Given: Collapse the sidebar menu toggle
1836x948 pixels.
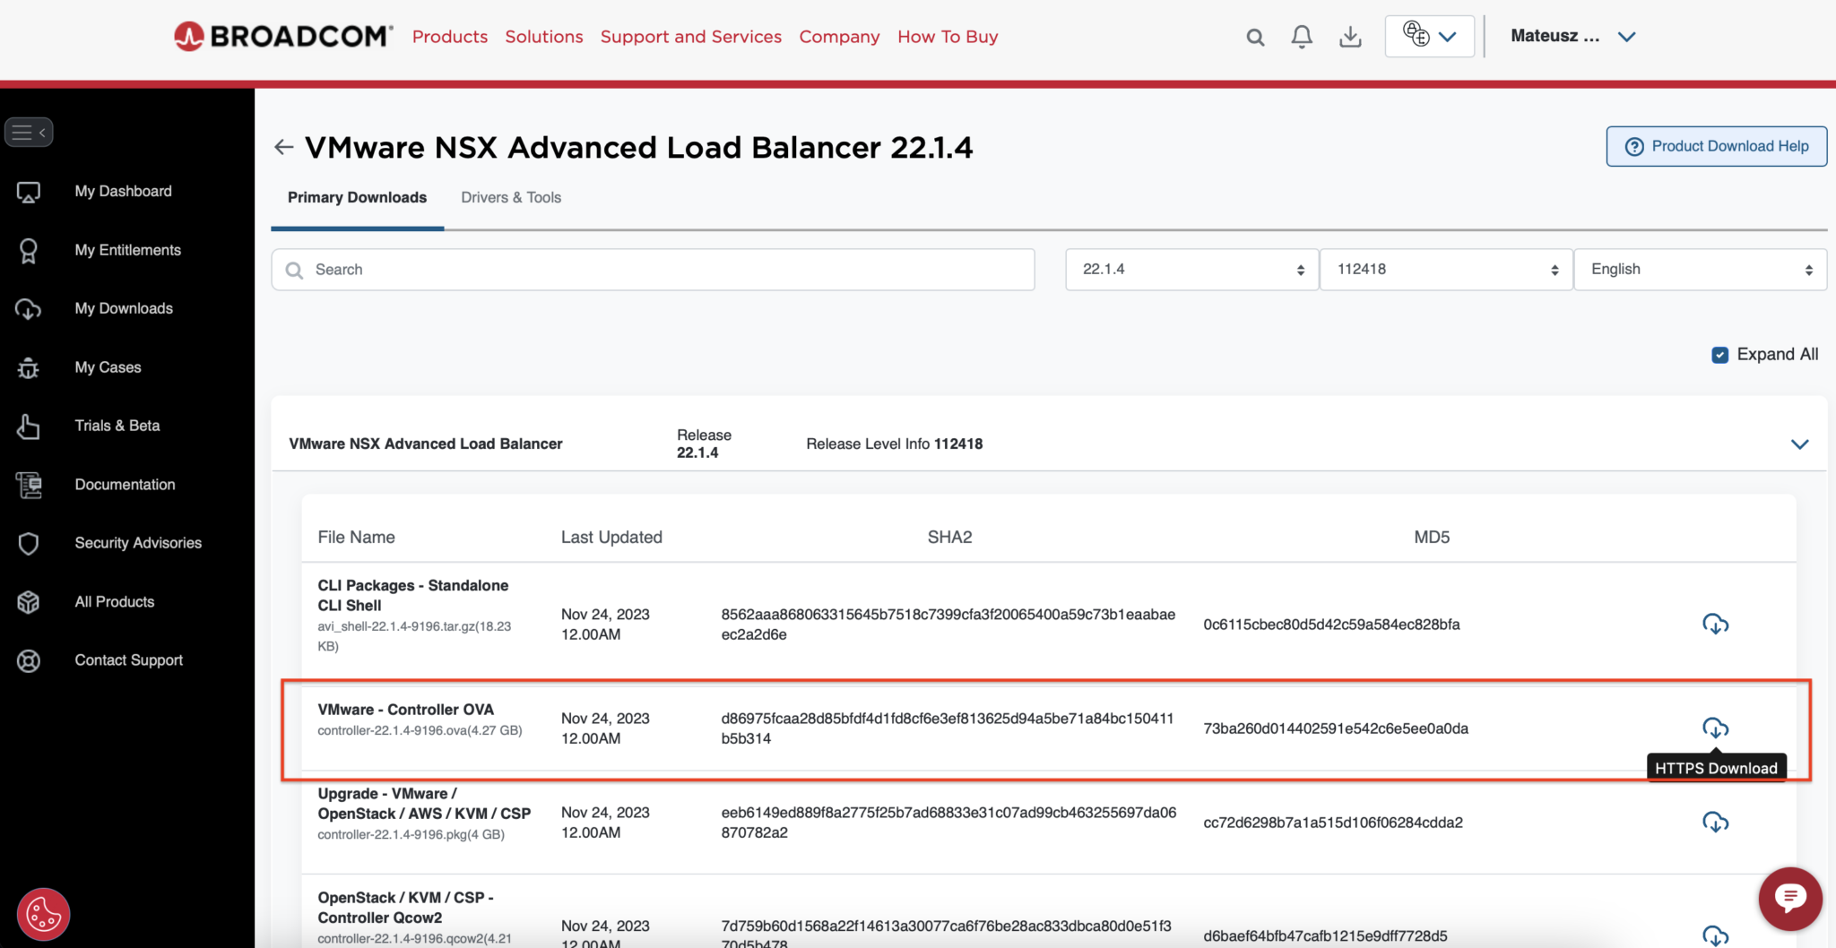Looking at the screenshot, I should point(29,132).
